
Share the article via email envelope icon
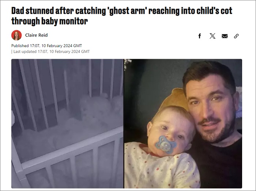(x=225, y=36)
